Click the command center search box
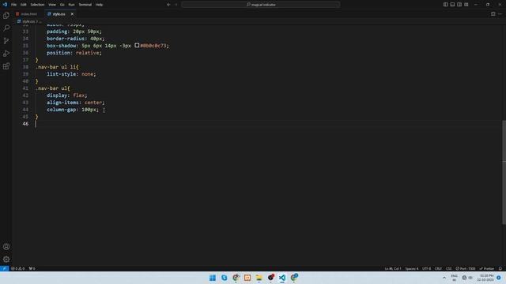This screenshot has height=284, width=506. point(261,5)
